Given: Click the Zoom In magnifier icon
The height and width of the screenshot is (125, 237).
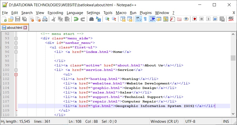Looking at the screenshot, I should [x=107, y=19].
